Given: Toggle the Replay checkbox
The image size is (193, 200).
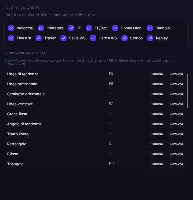Looking at the screenshot, I should click(x=150, y=38).
